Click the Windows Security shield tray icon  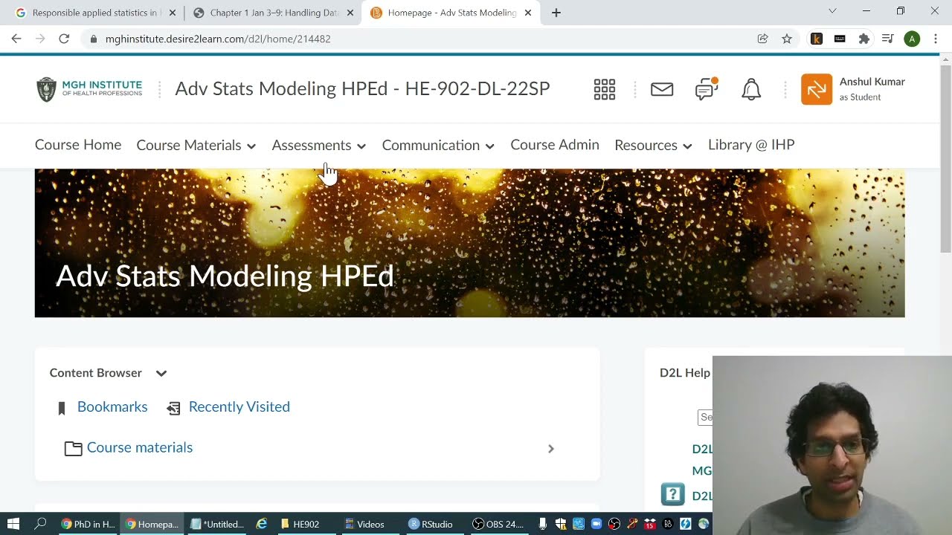pyautogui.click(x=561, y=524)
